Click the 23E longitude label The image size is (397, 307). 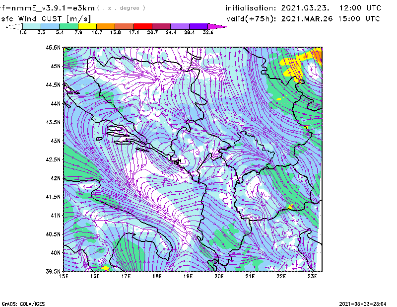pos(312,276)
